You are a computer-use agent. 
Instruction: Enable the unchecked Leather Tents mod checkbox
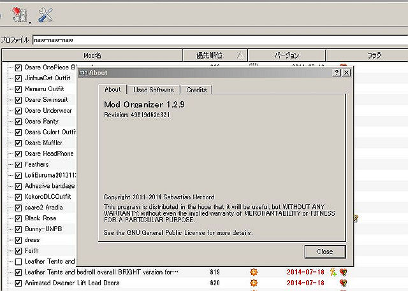coord(18,262)
